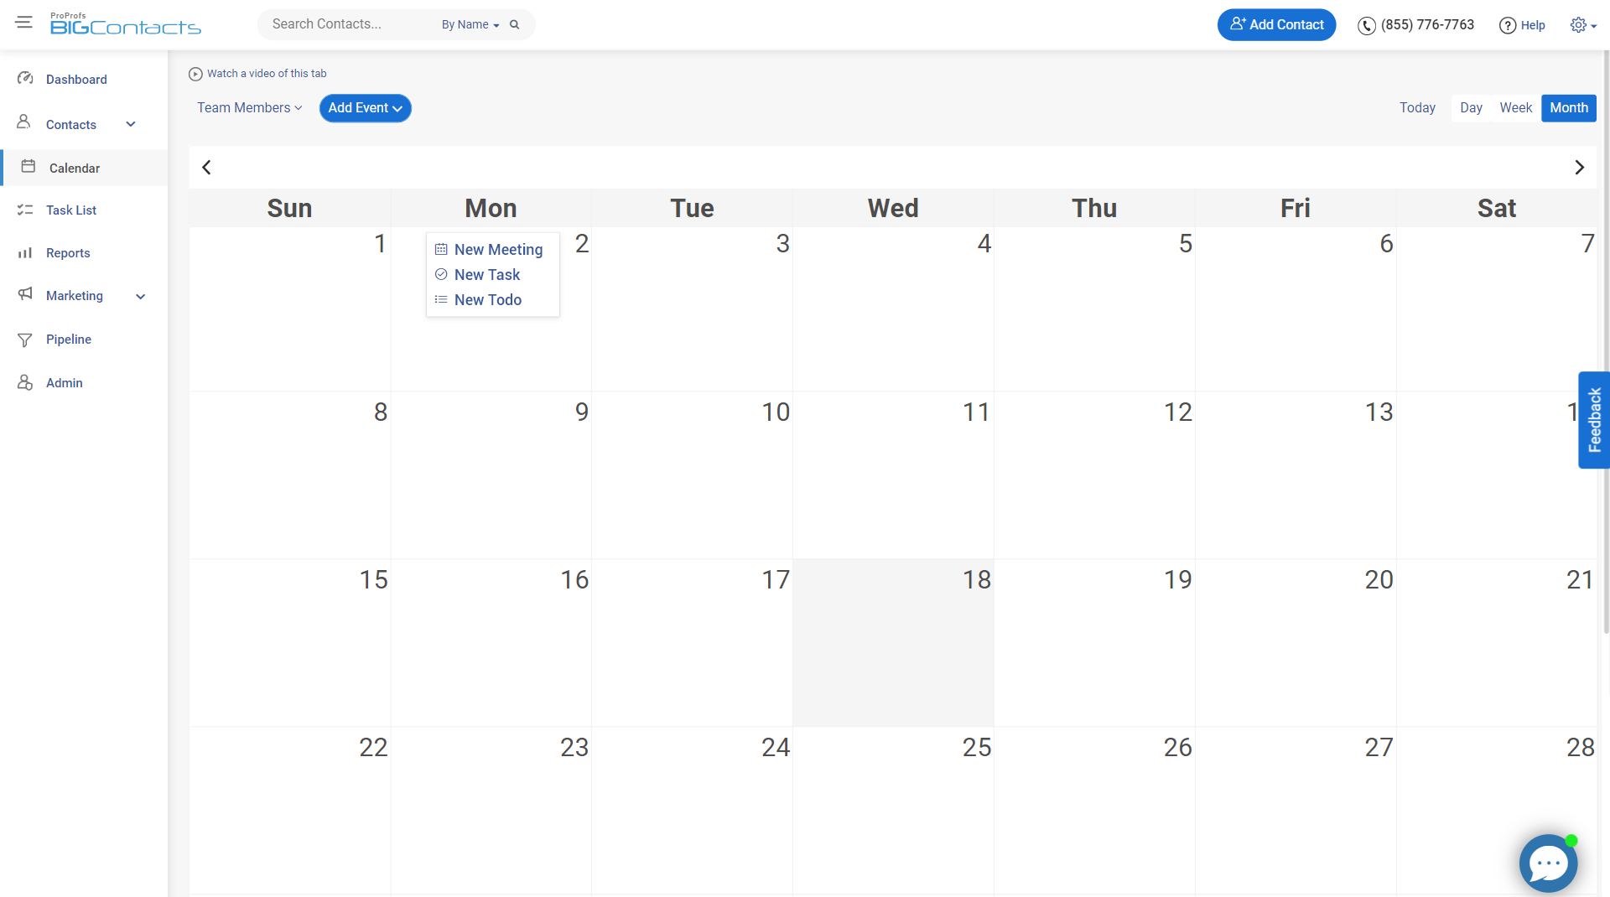Open the Add Event dropdown
The image size is (1610, 897).
[x=366, y=108]
